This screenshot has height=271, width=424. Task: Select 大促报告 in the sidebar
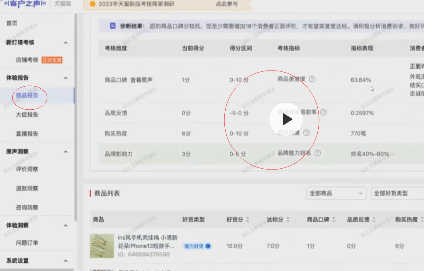(x=27, y=115)
